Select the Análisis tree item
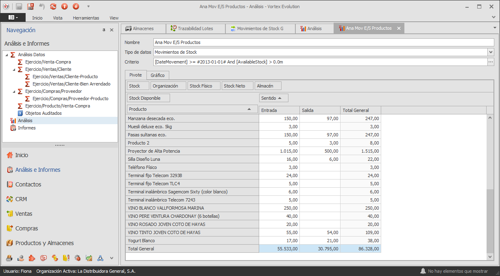 pos(25,120)
